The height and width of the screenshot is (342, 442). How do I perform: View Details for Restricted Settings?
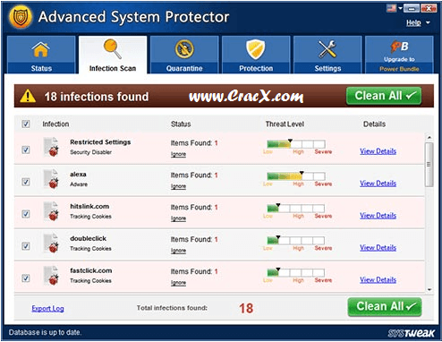[x=378, y=151]
